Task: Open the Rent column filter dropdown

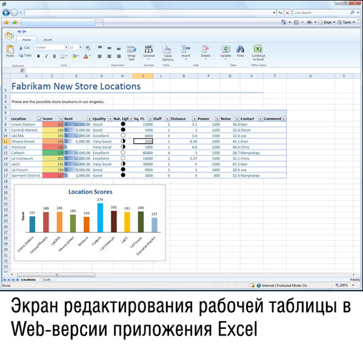Action: [x=90, y=119]
